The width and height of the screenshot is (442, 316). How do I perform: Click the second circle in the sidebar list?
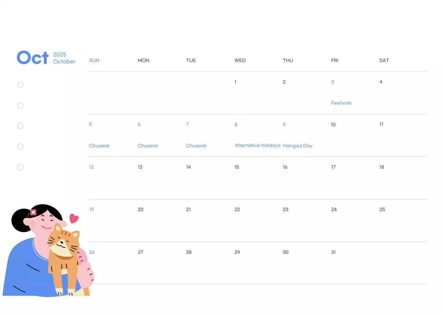[20, 106]
